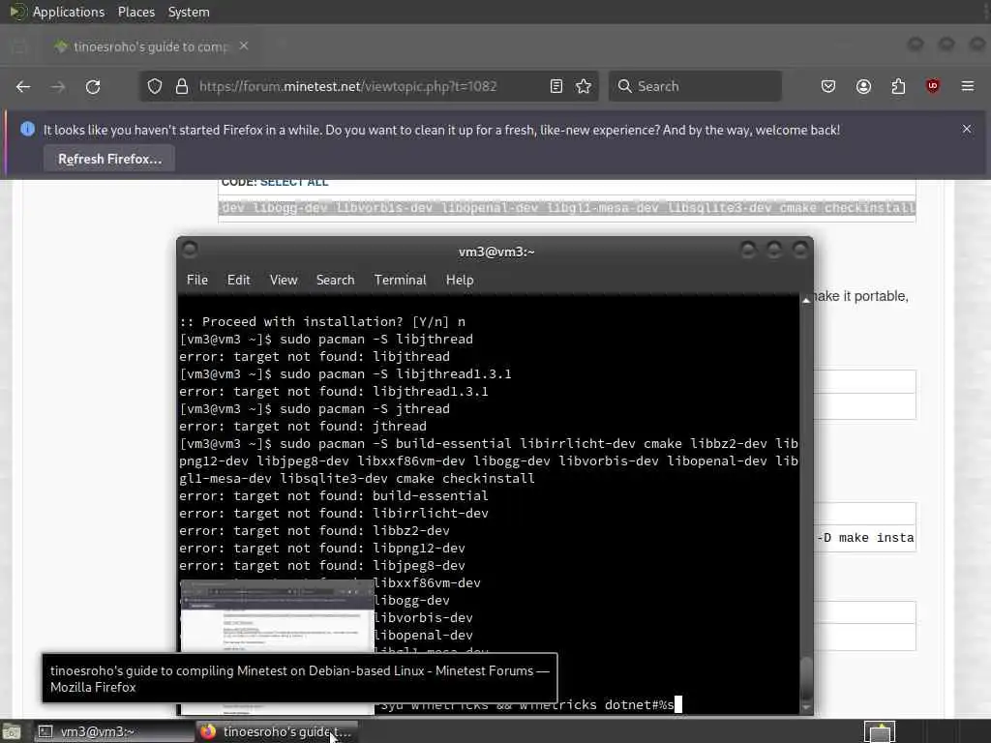Click the Applications menu logo icon
Screen dimensions: 991x743
17,12
